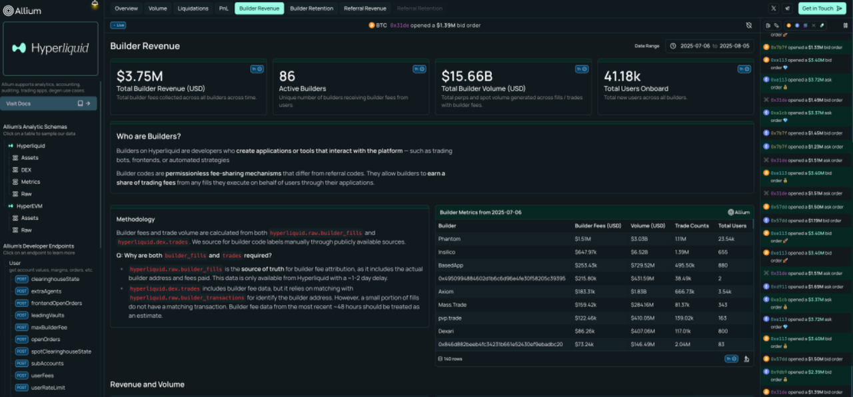Open the userFees endpoint
The image size is (853, 397).
click(43, 375)
